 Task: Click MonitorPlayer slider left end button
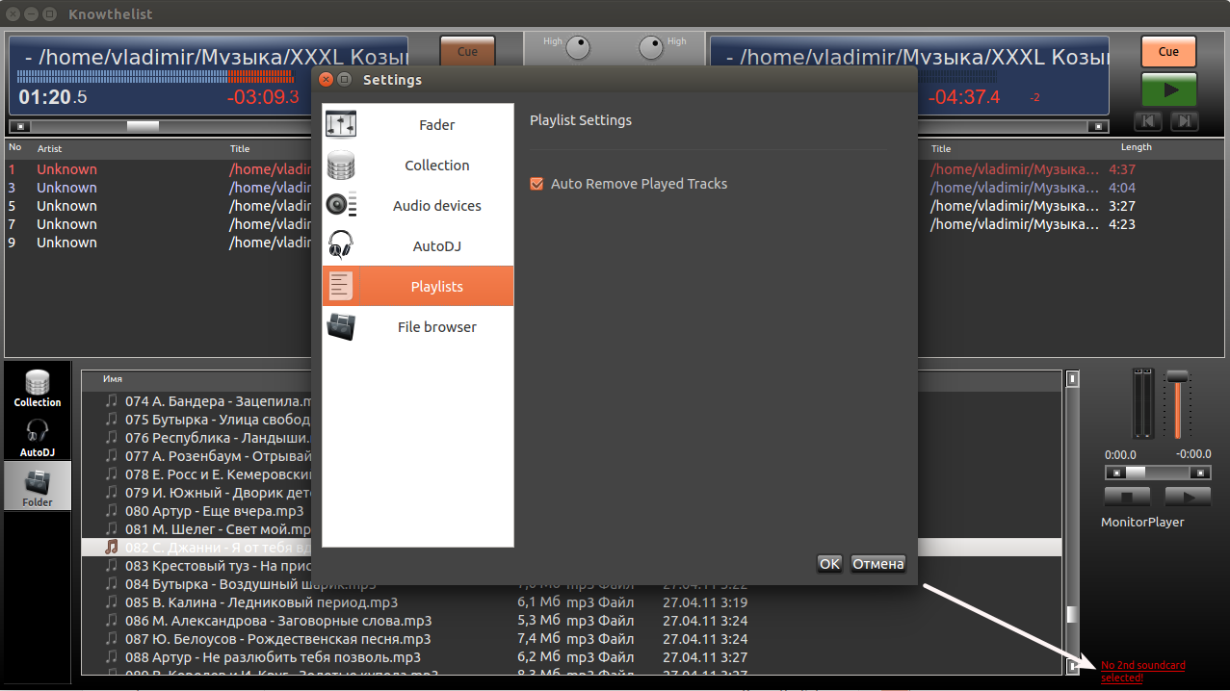coord(1115,473)
